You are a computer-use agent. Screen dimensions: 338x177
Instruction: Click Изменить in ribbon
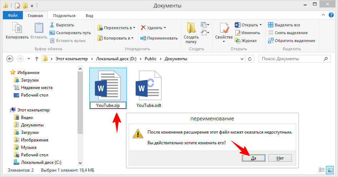point(248,33)
